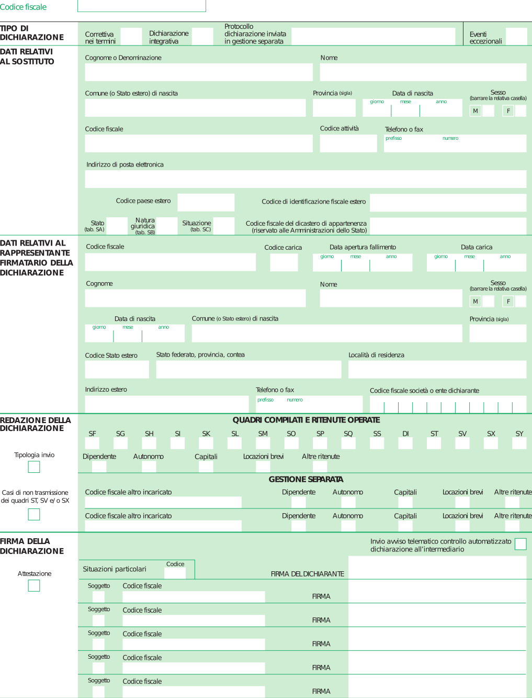The width and height of the screenshot is (532, 698).
Task: Mark the SF quadro box
Action: (x=92, y=444)
